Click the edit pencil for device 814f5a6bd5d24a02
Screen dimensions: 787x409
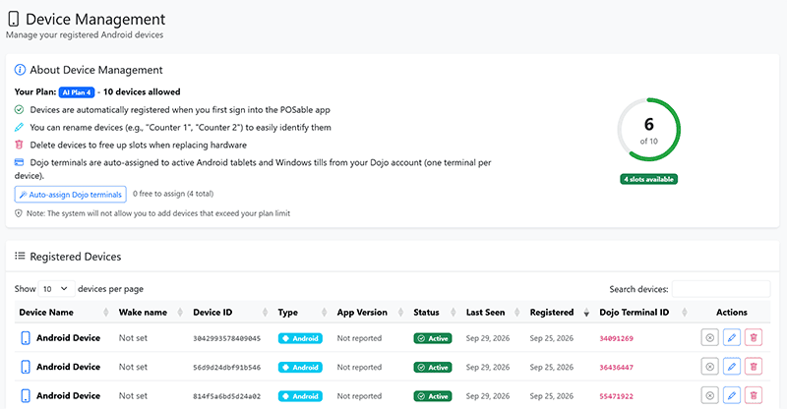point(731,395)
